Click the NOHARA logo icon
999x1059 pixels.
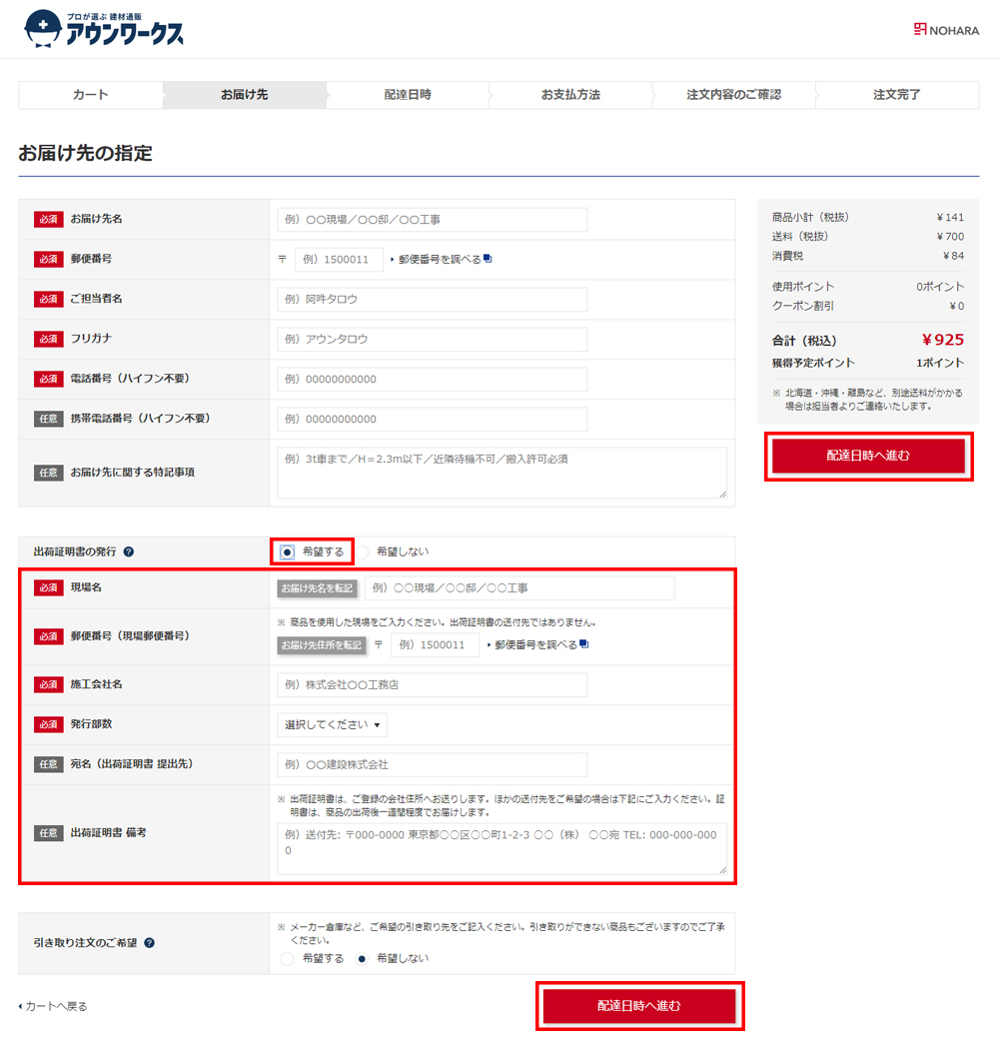(920, 29)
